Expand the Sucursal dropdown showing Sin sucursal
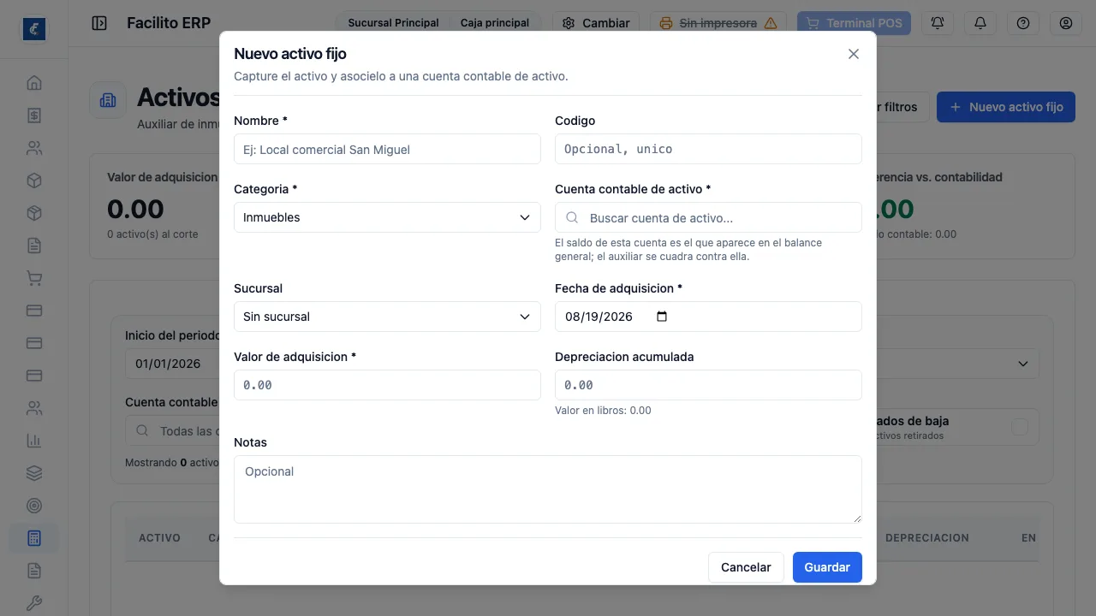Viewport: 1096px width, 616px height. (387, 317)
